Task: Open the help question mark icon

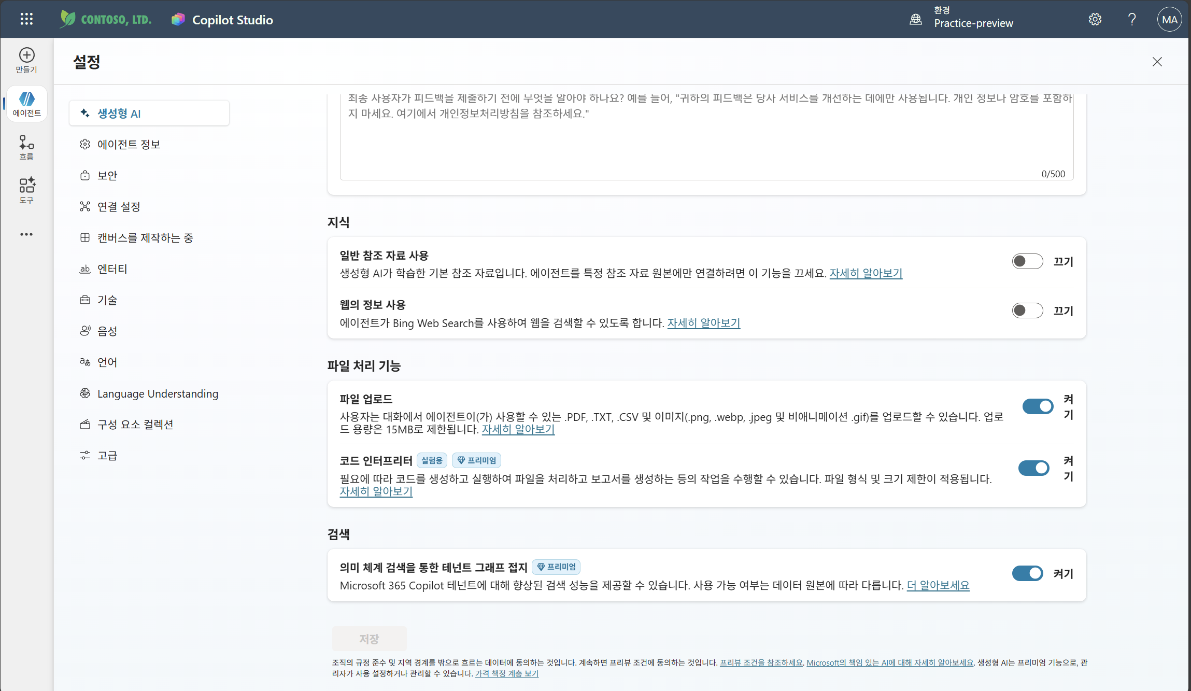Action: pyautogui.click(x=1132, y=19)
